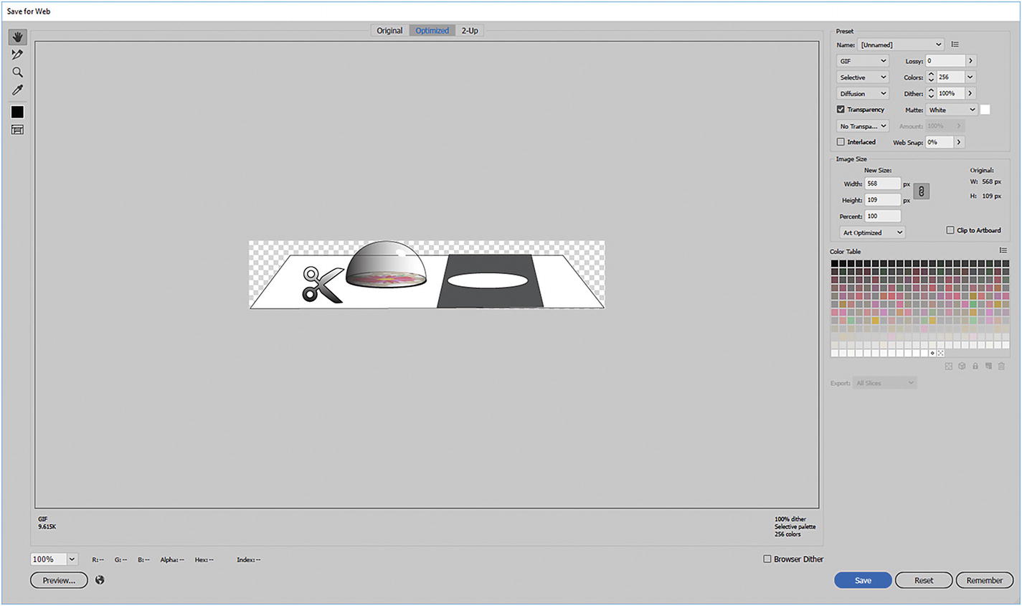
Task: Expand the Art Optimized dropdown
Action: [871, 232]
